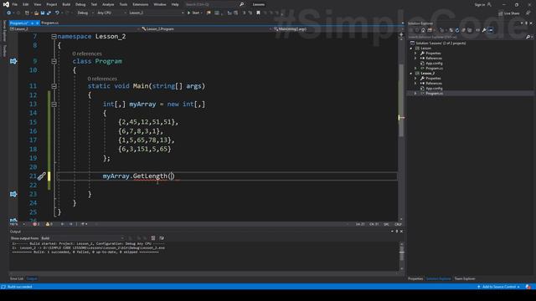
Task: Collapse the namespace Lesson_2 code block
Action: (x=54, y=37)
